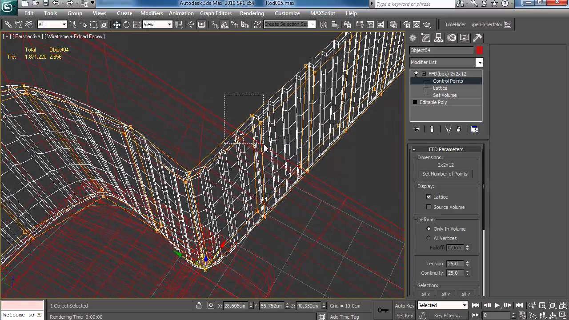Open the Select by Name dialog
The height and width of the screenshot is (320, 569).
83,24
